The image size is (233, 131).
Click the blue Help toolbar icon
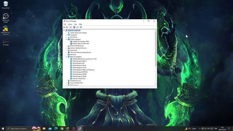click(x=74, y=27)
